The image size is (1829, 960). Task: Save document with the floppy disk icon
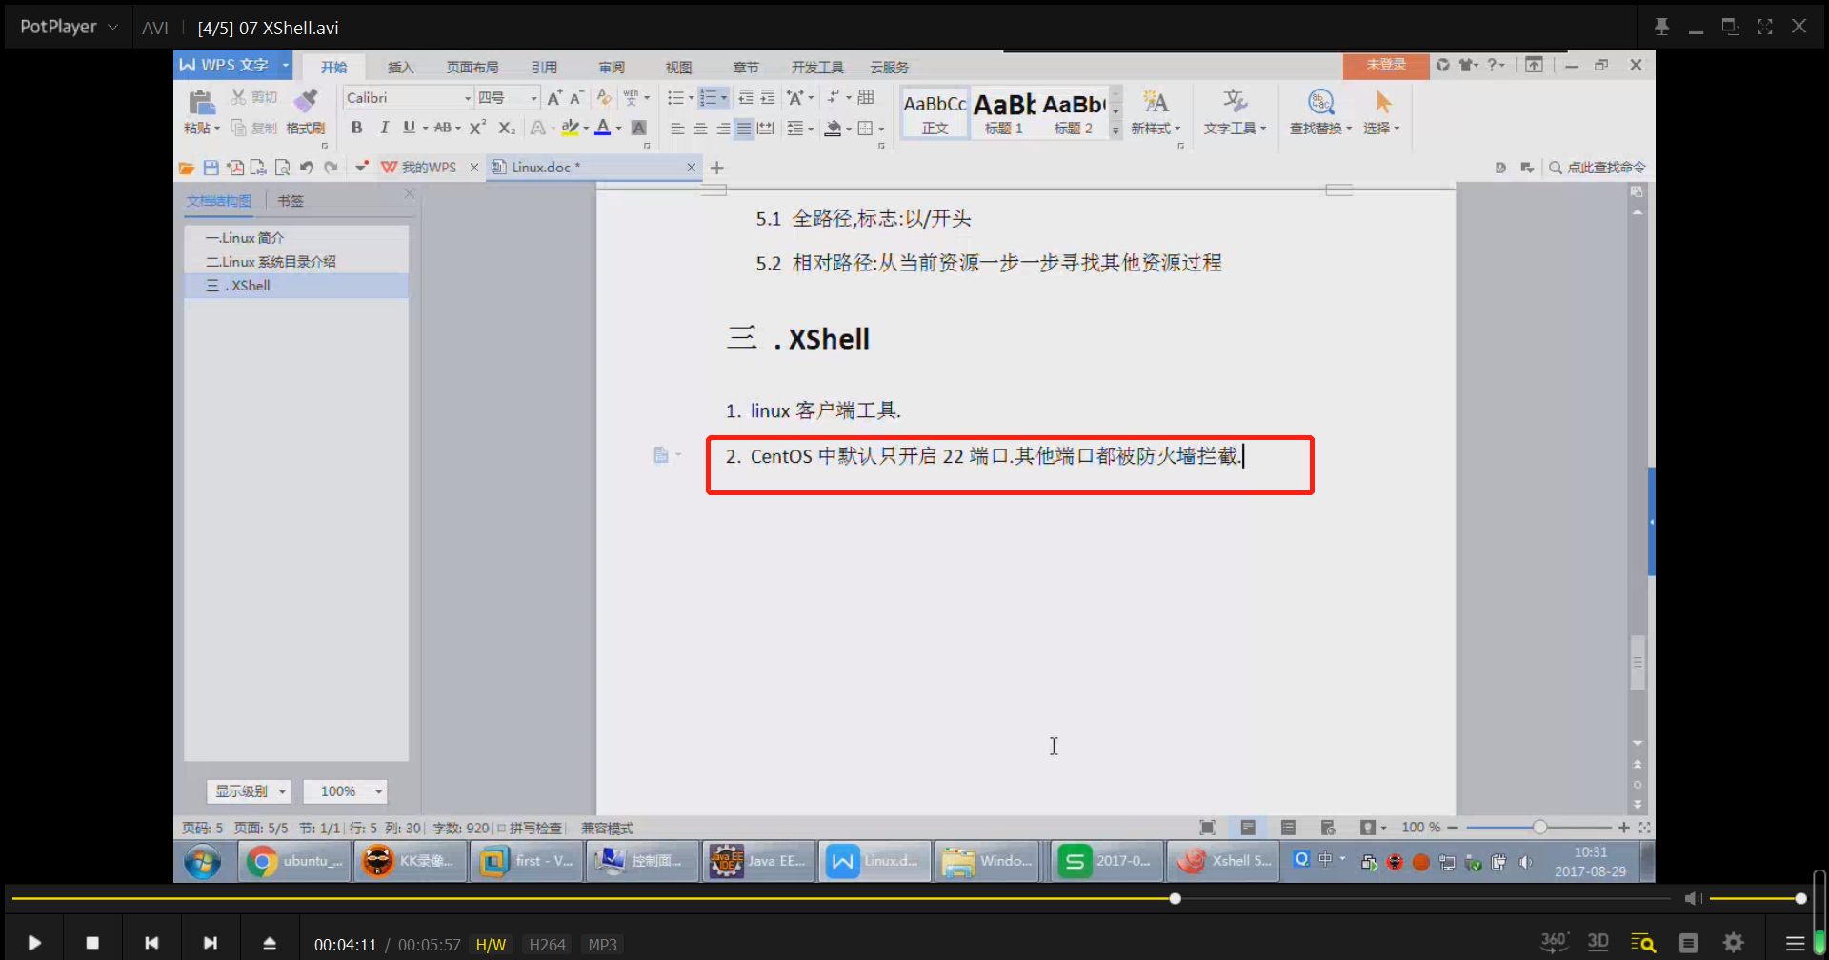tap(211, 168)
